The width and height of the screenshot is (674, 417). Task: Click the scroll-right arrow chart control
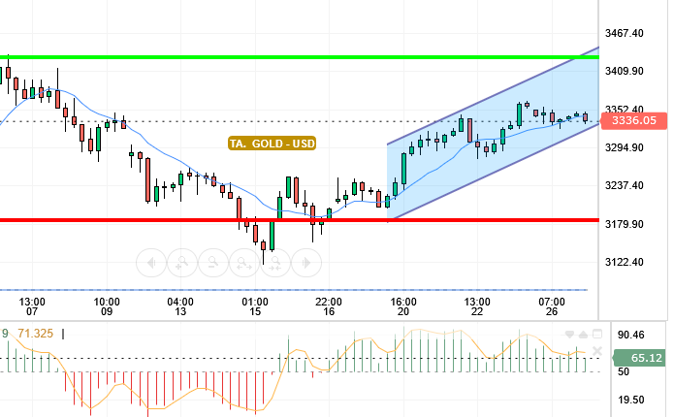[x=306, y=263]
